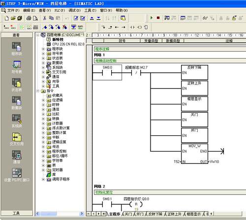
Task: Switch to the 正转上升 tab
Action: click(175, 214)
